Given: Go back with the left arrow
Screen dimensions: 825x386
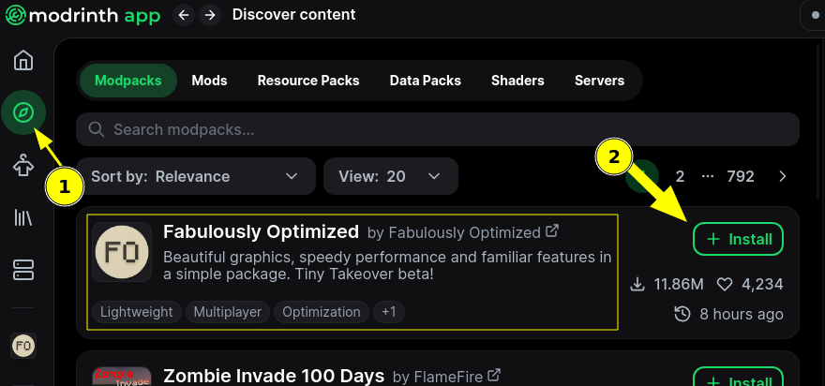Looking at the screenshot, I should [183, 15].
